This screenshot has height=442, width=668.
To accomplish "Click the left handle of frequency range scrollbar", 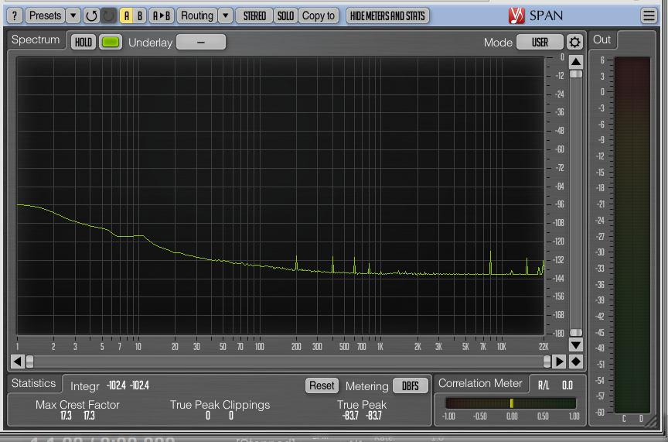I will pos(29,361).
